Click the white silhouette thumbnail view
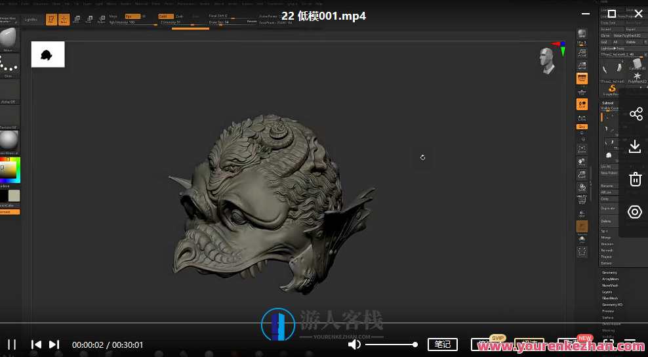This screenshot has height=357, width=648. (x=48, y=54)
